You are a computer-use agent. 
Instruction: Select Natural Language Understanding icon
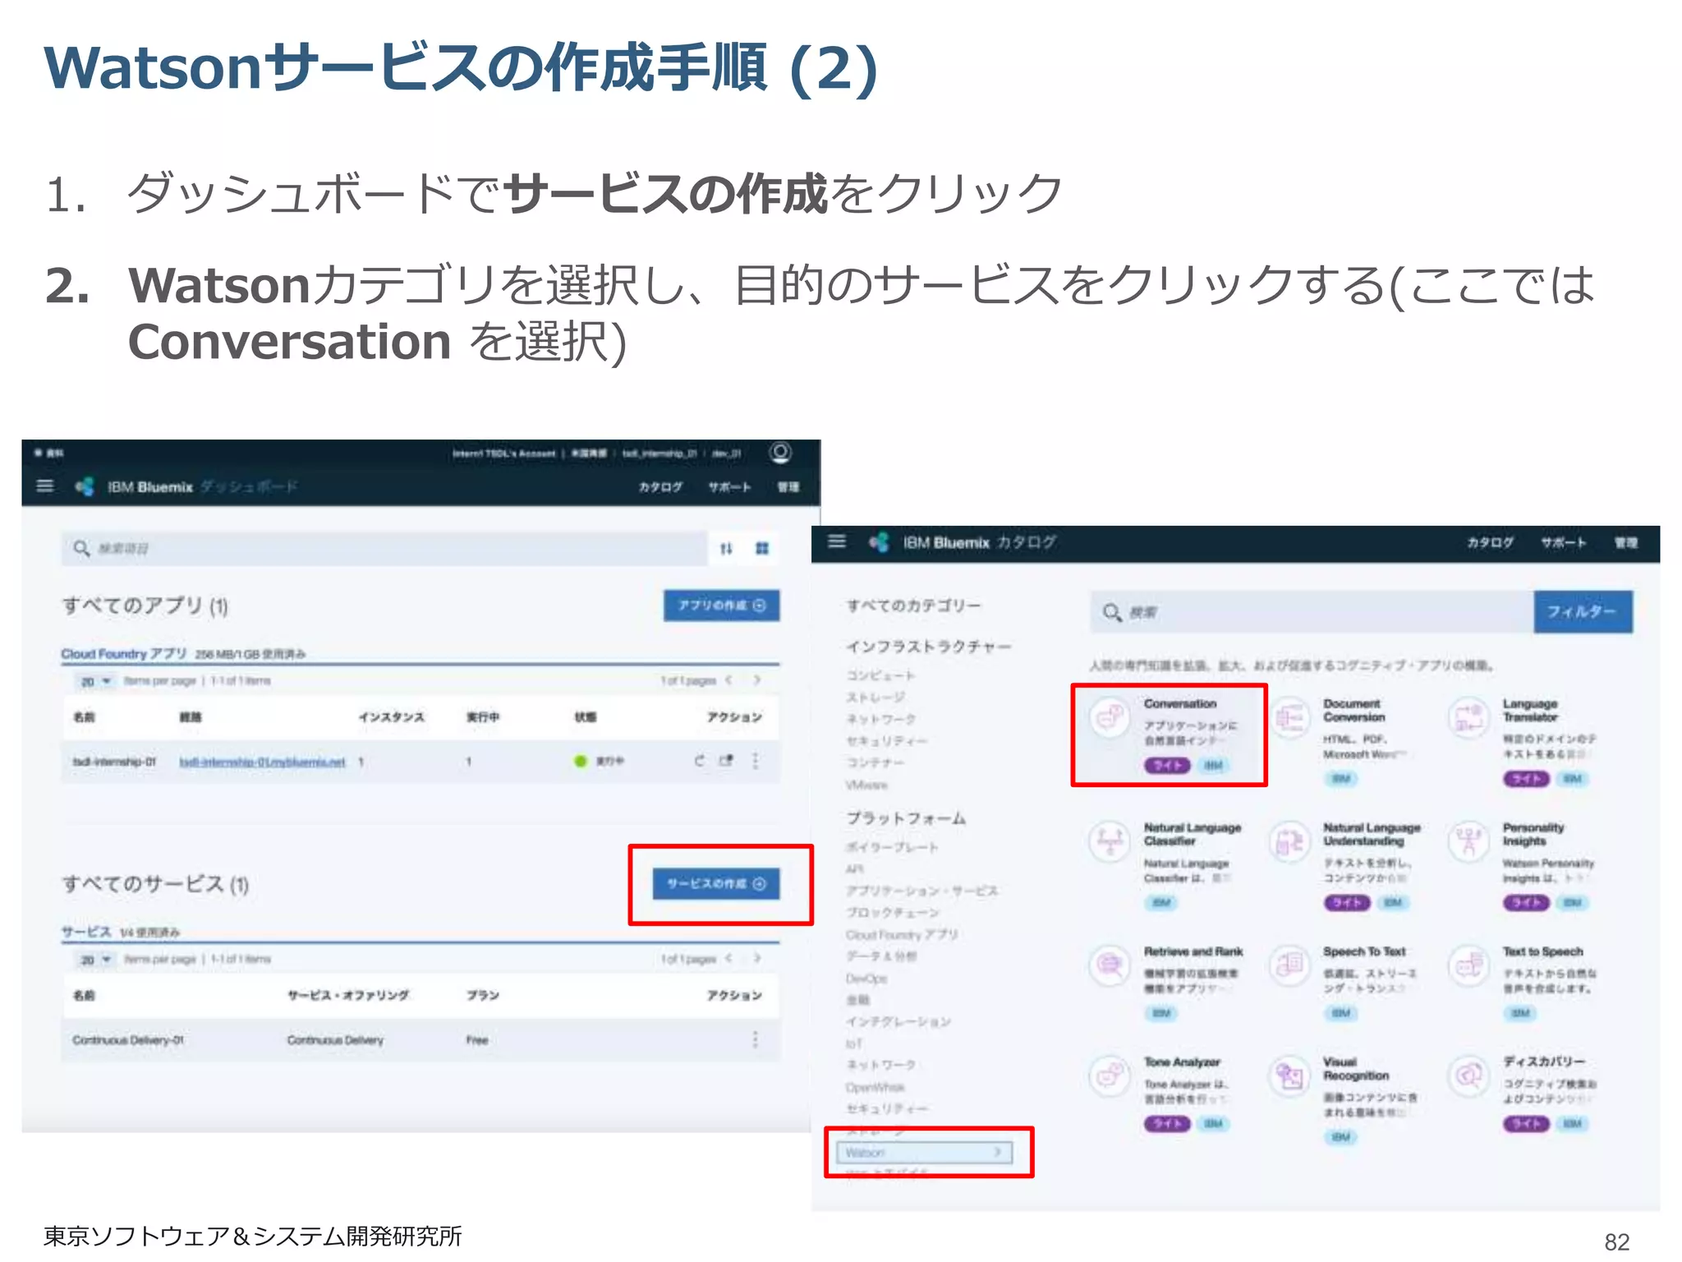coord(1289,842)
